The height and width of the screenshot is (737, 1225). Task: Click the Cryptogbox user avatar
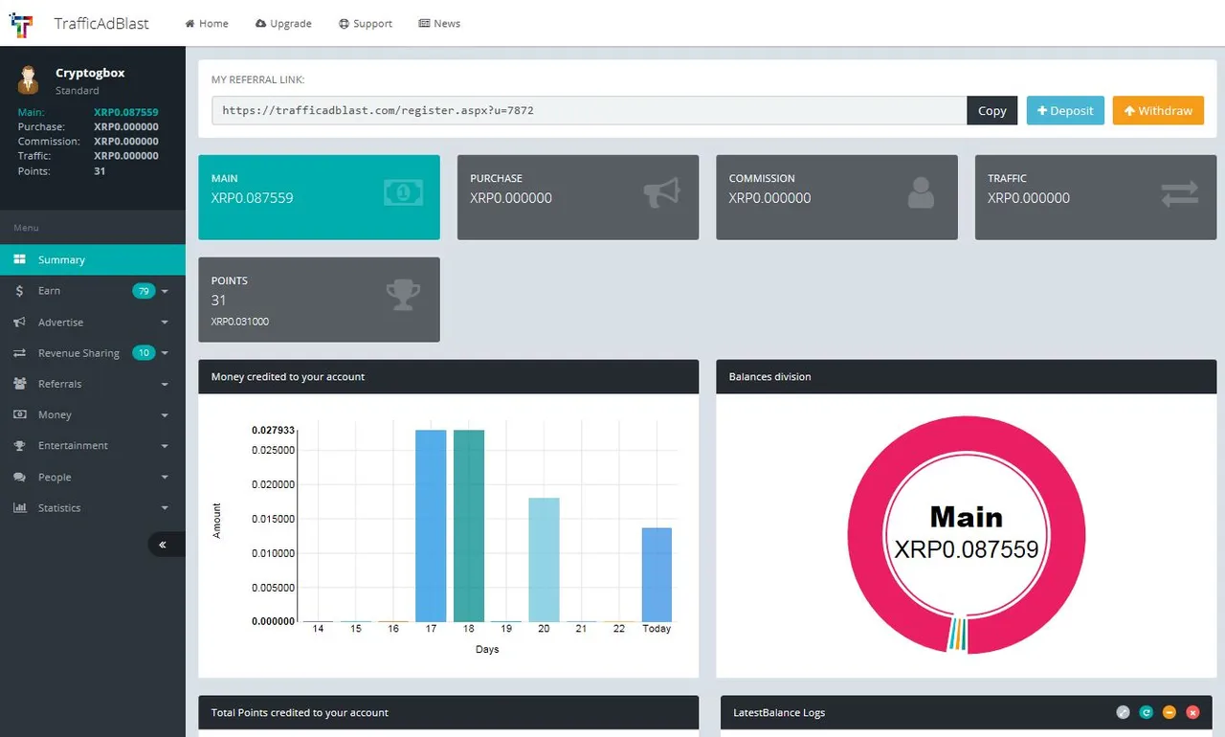pos(28,80)
